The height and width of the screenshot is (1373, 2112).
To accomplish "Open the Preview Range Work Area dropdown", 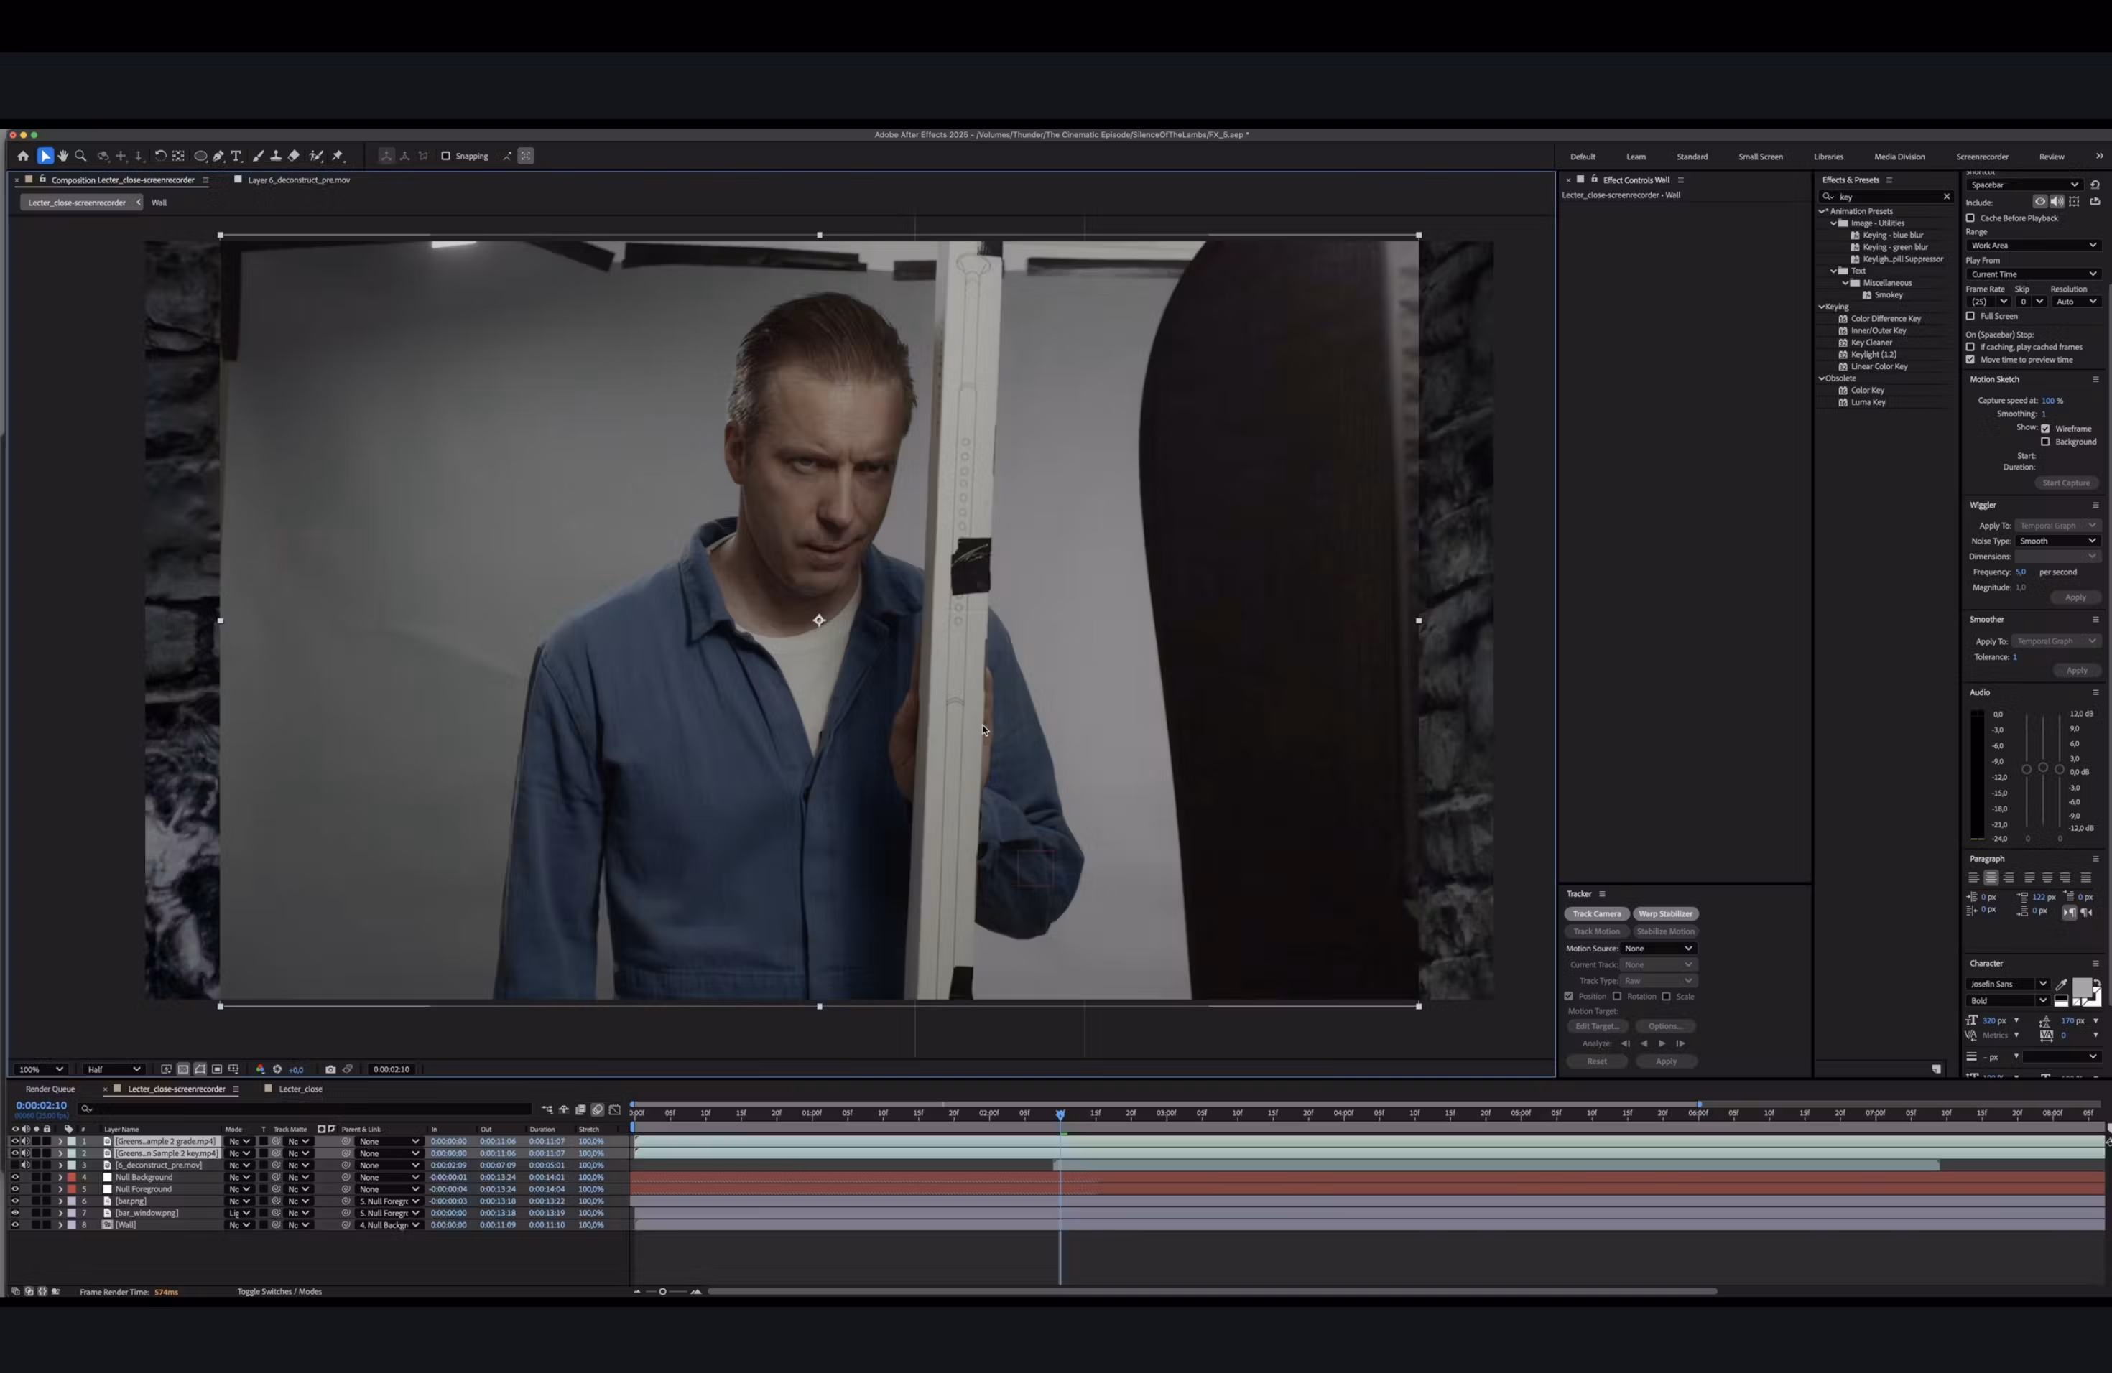I will click(2033, 246).
